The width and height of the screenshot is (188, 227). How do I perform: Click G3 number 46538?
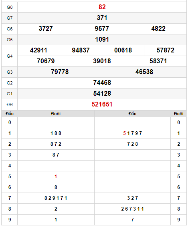click(144, 72)
